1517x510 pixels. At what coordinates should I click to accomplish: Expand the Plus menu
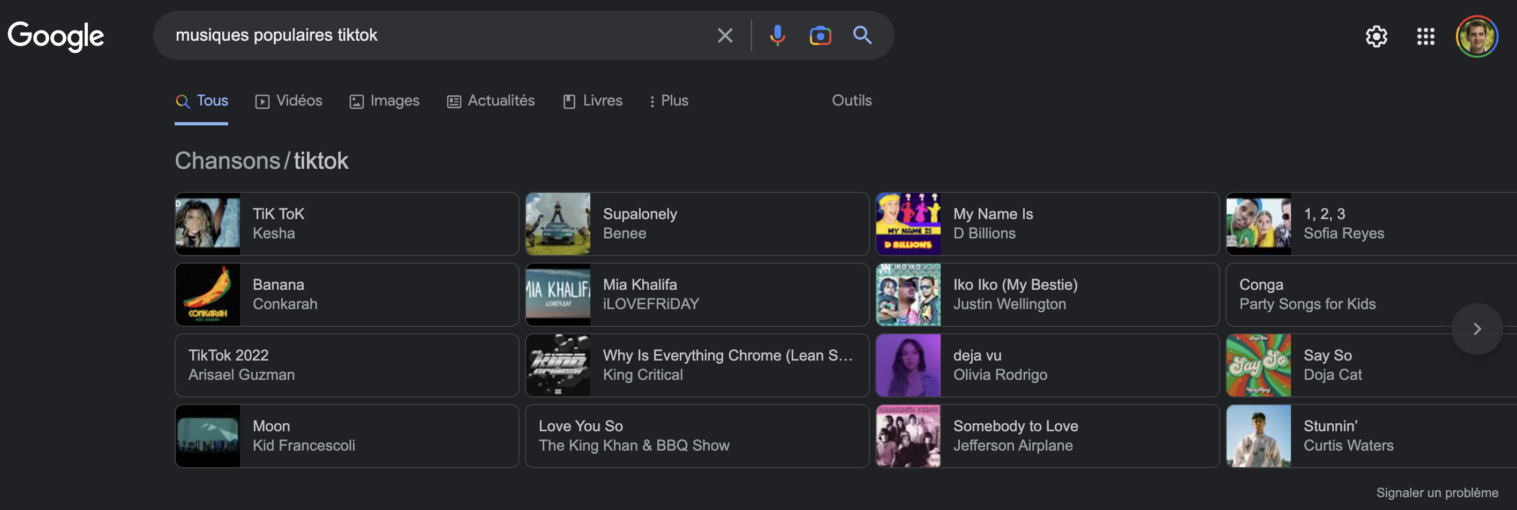pos(669,101)
